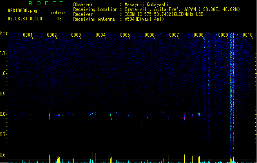Click time marker 0006
257x163 pixels.
pyautogui.click(x=150, y=35)
